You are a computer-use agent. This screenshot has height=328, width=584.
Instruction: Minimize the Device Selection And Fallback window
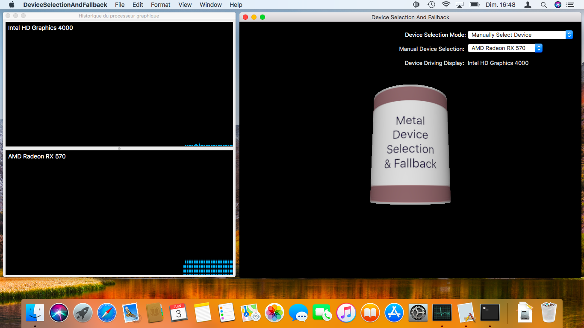(x=254, y=17)
